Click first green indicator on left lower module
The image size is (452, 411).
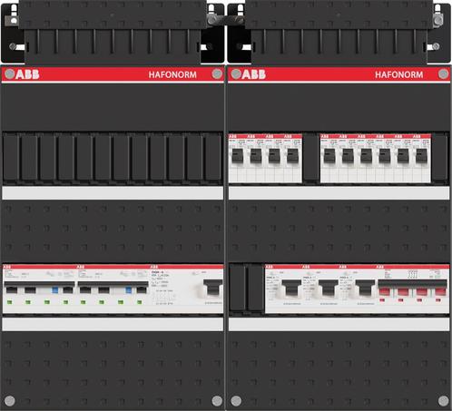point(9,302)
